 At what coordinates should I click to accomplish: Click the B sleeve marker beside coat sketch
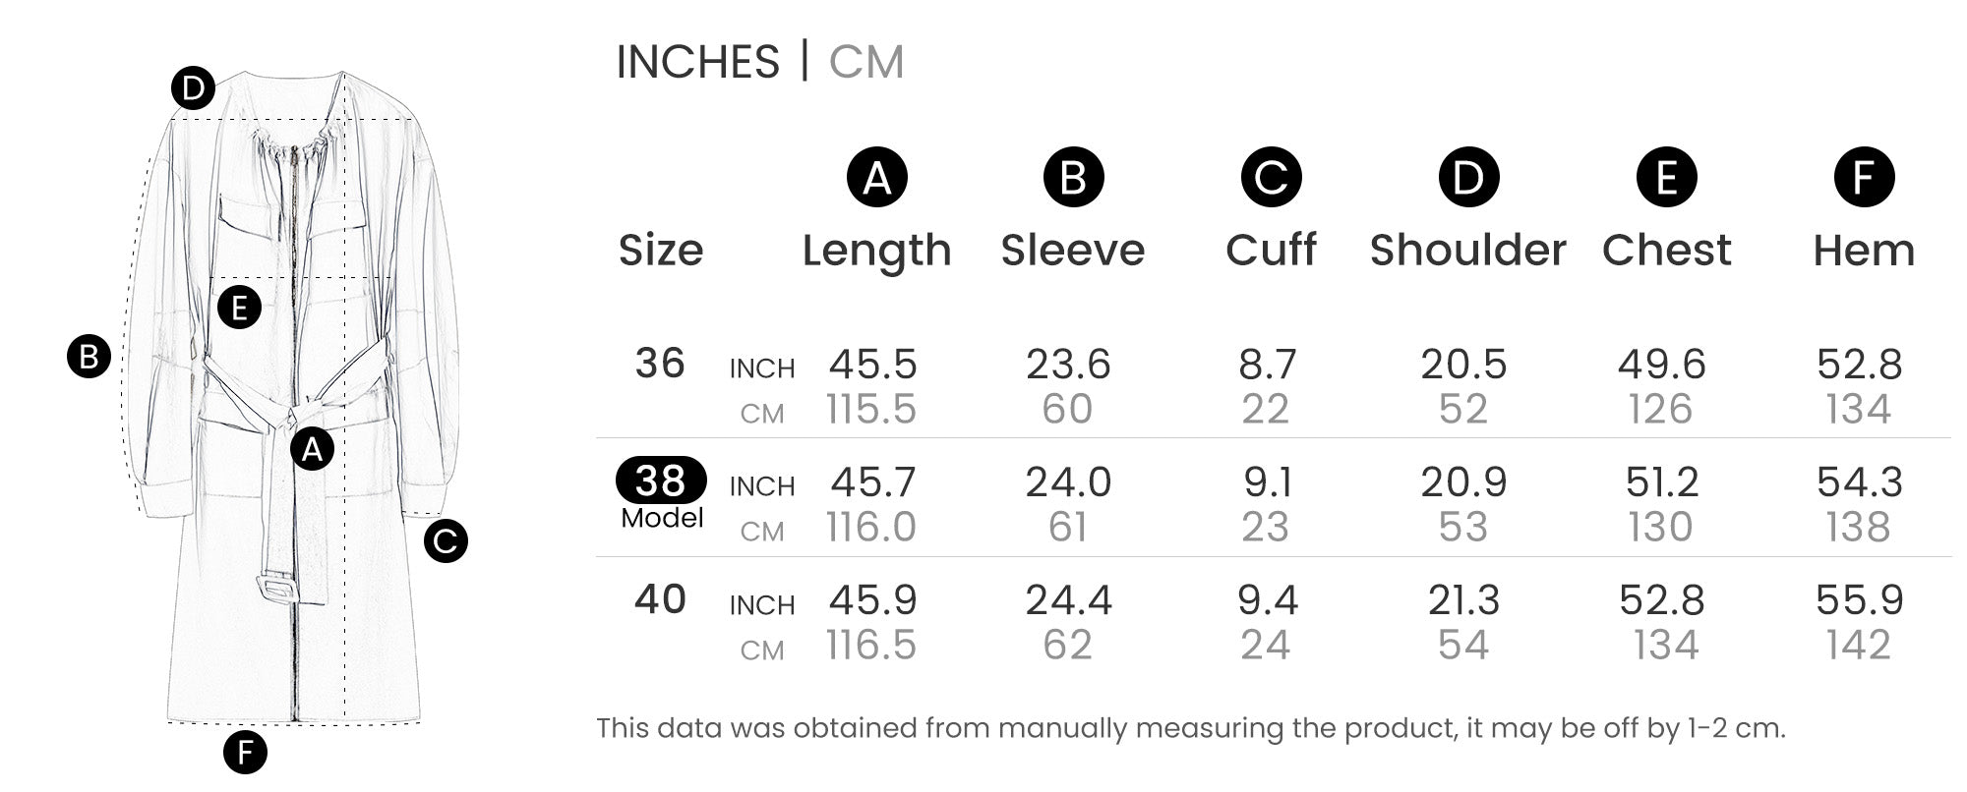(x=89, y=356)
